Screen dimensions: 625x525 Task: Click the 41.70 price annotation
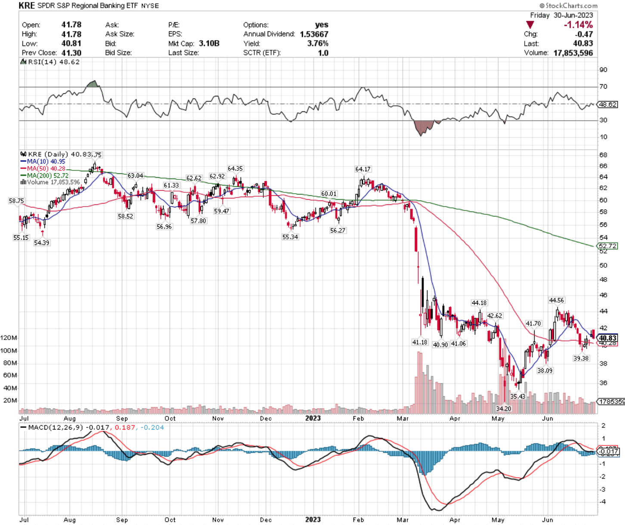click(533, 323)
